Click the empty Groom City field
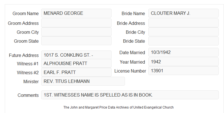The height and width of the screenshot is (113, 224). tap(76, 32)
